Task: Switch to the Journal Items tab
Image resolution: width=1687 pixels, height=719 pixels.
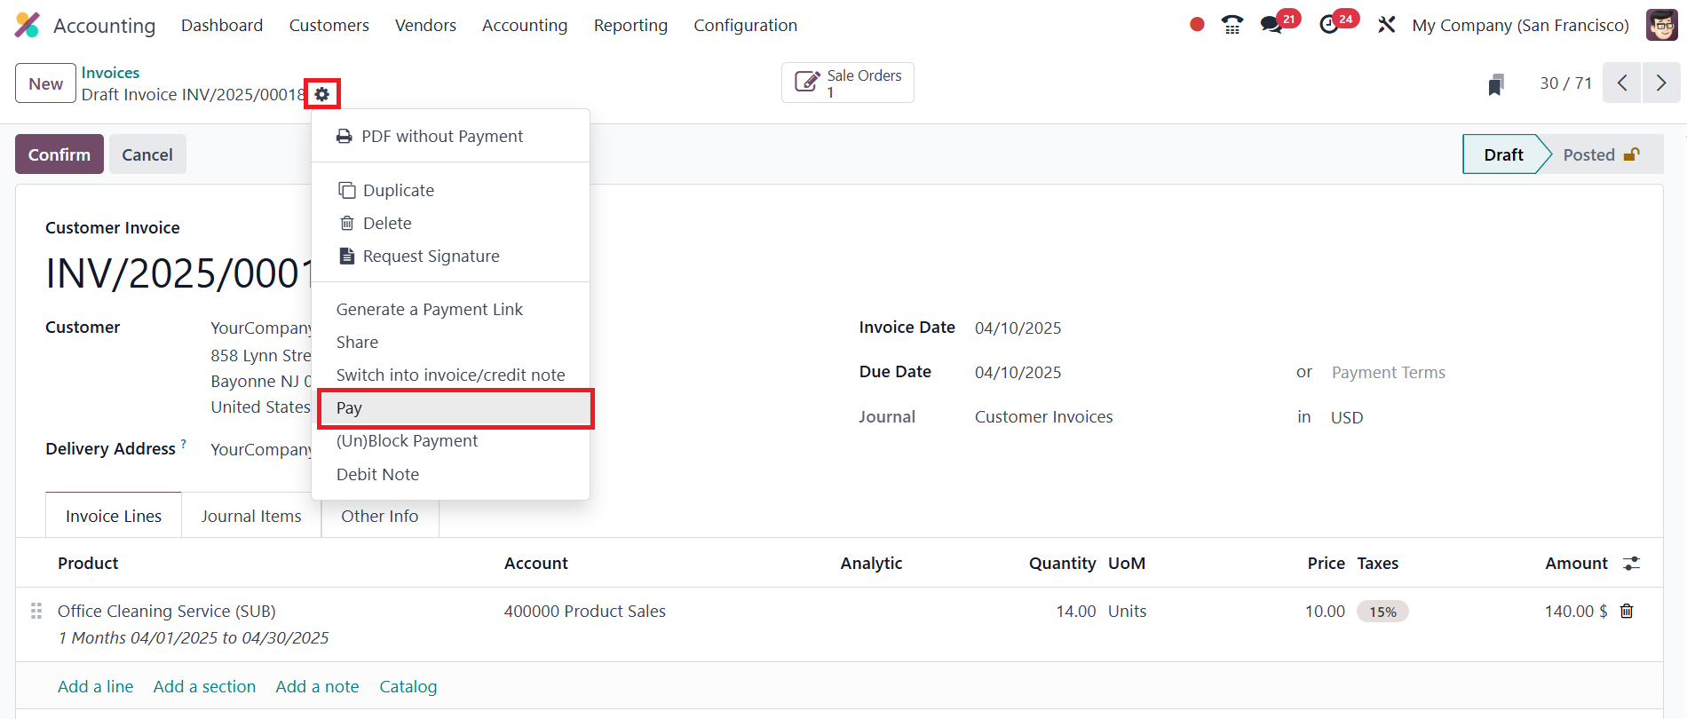Action: (x=251, y=516)
